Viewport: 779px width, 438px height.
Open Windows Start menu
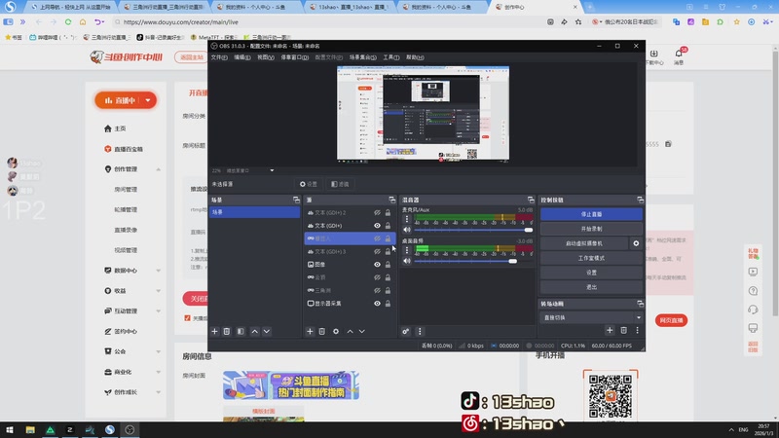coord(10,429)
